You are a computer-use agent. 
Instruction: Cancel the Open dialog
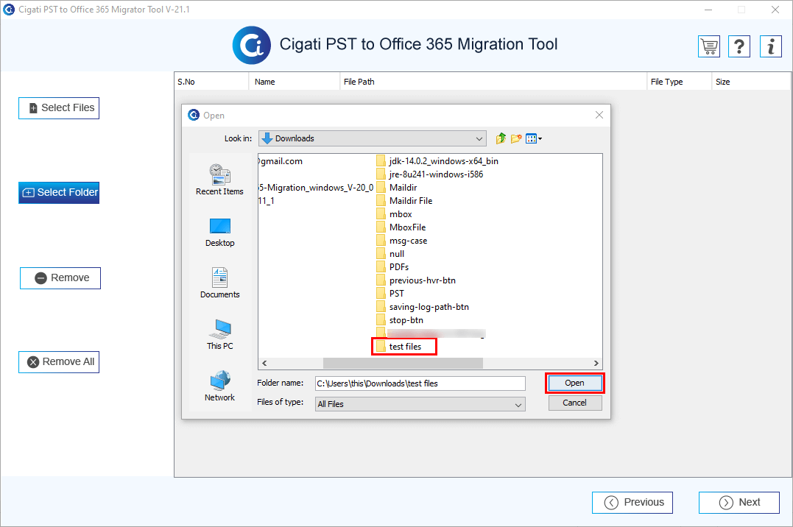[574, 403]
